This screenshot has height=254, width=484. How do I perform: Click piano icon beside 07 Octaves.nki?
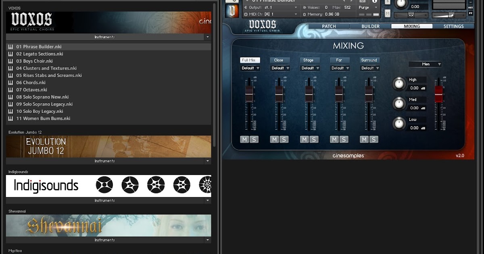[x=11, y=90]
